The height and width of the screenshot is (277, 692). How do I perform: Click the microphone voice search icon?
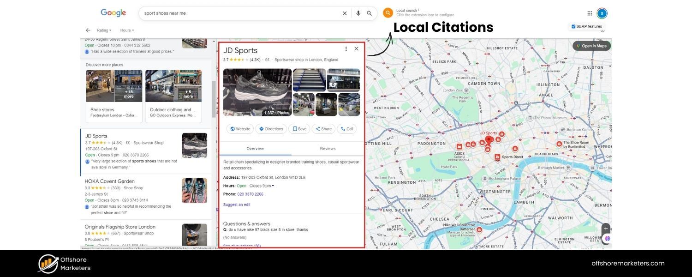(358, 13)
